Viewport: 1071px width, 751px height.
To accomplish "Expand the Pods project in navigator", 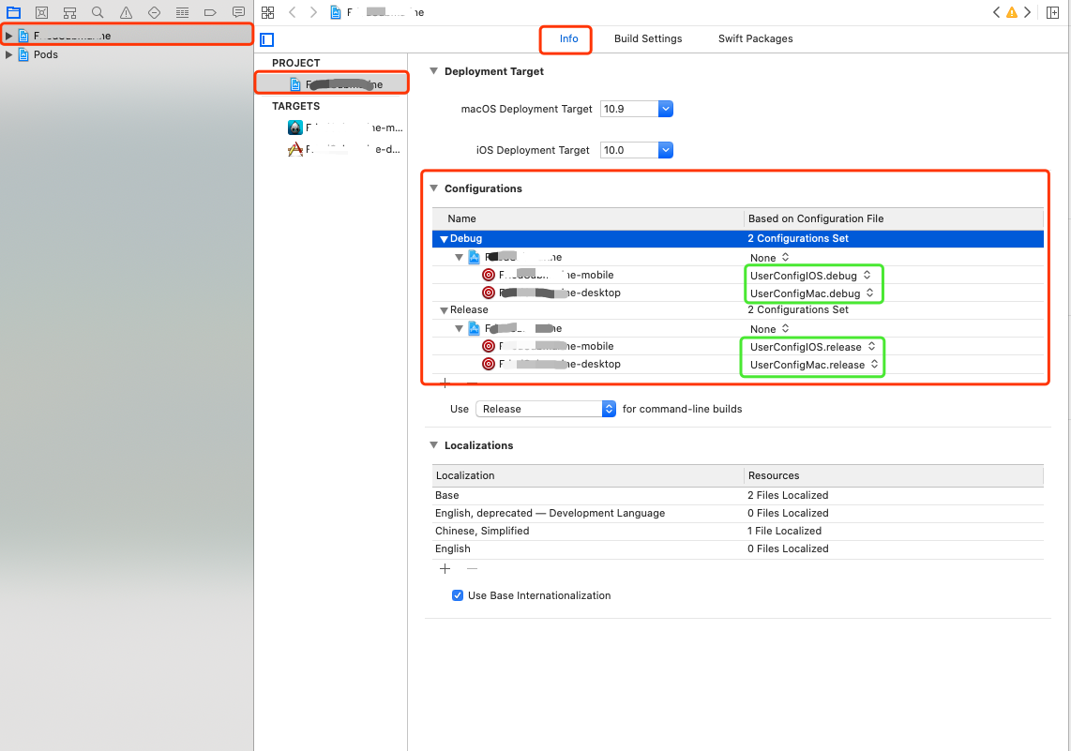I will (x=8, y=54).
